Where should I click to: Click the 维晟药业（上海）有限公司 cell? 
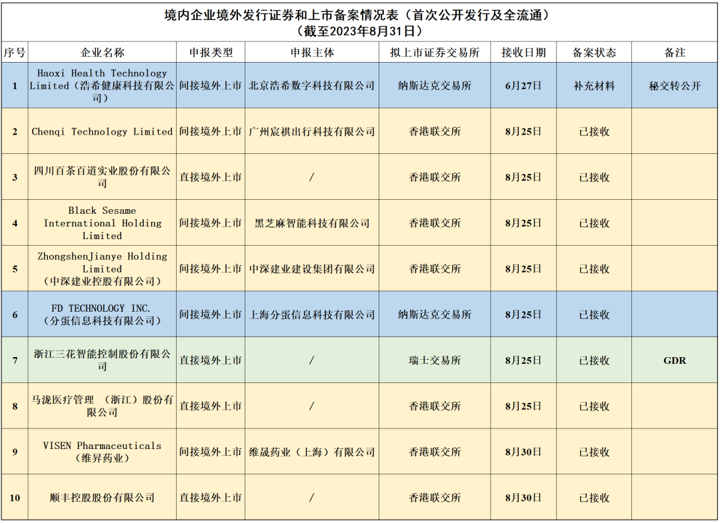coord(312,452)
